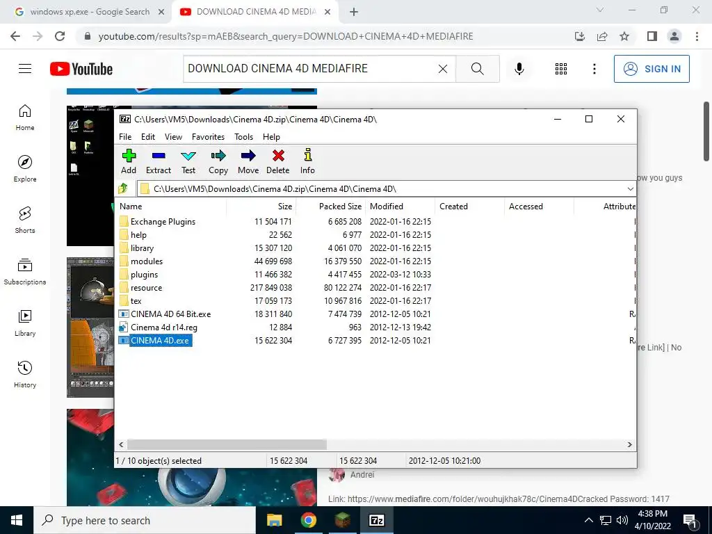712x534 pixels.
Task: Select the help folder row
Action: click(x=138, y=235)
